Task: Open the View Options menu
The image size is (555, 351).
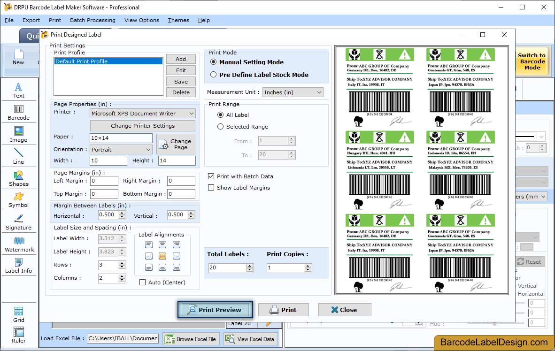Action: (x=142, y=20)
